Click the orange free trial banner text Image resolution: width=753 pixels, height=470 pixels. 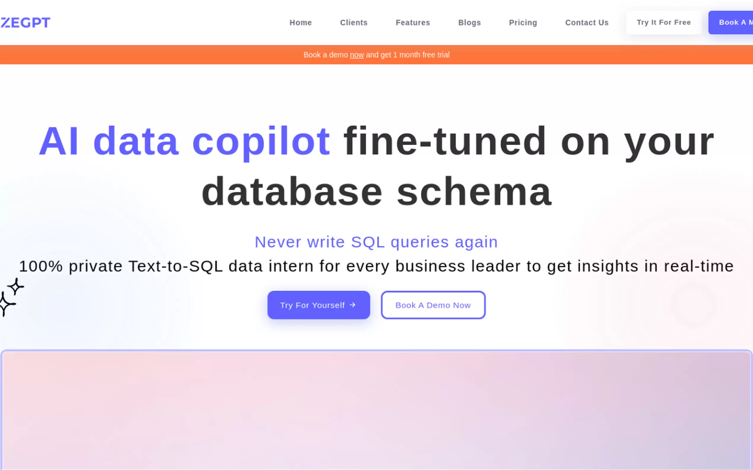click(408, 55)
